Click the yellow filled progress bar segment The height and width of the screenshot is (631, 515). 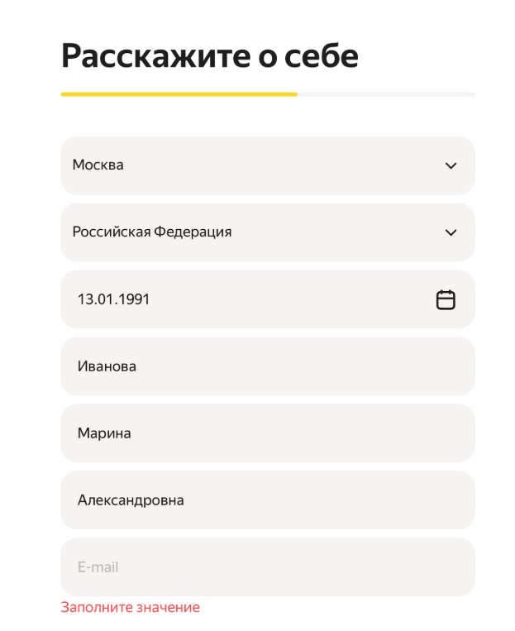click(179, 94)
